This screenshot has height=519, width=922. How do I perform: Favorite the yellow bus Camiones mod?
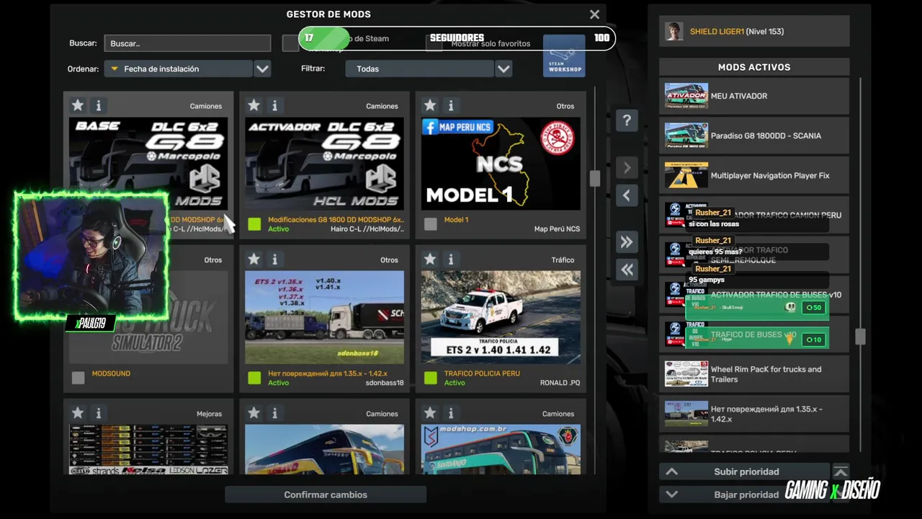click(254, 413)
